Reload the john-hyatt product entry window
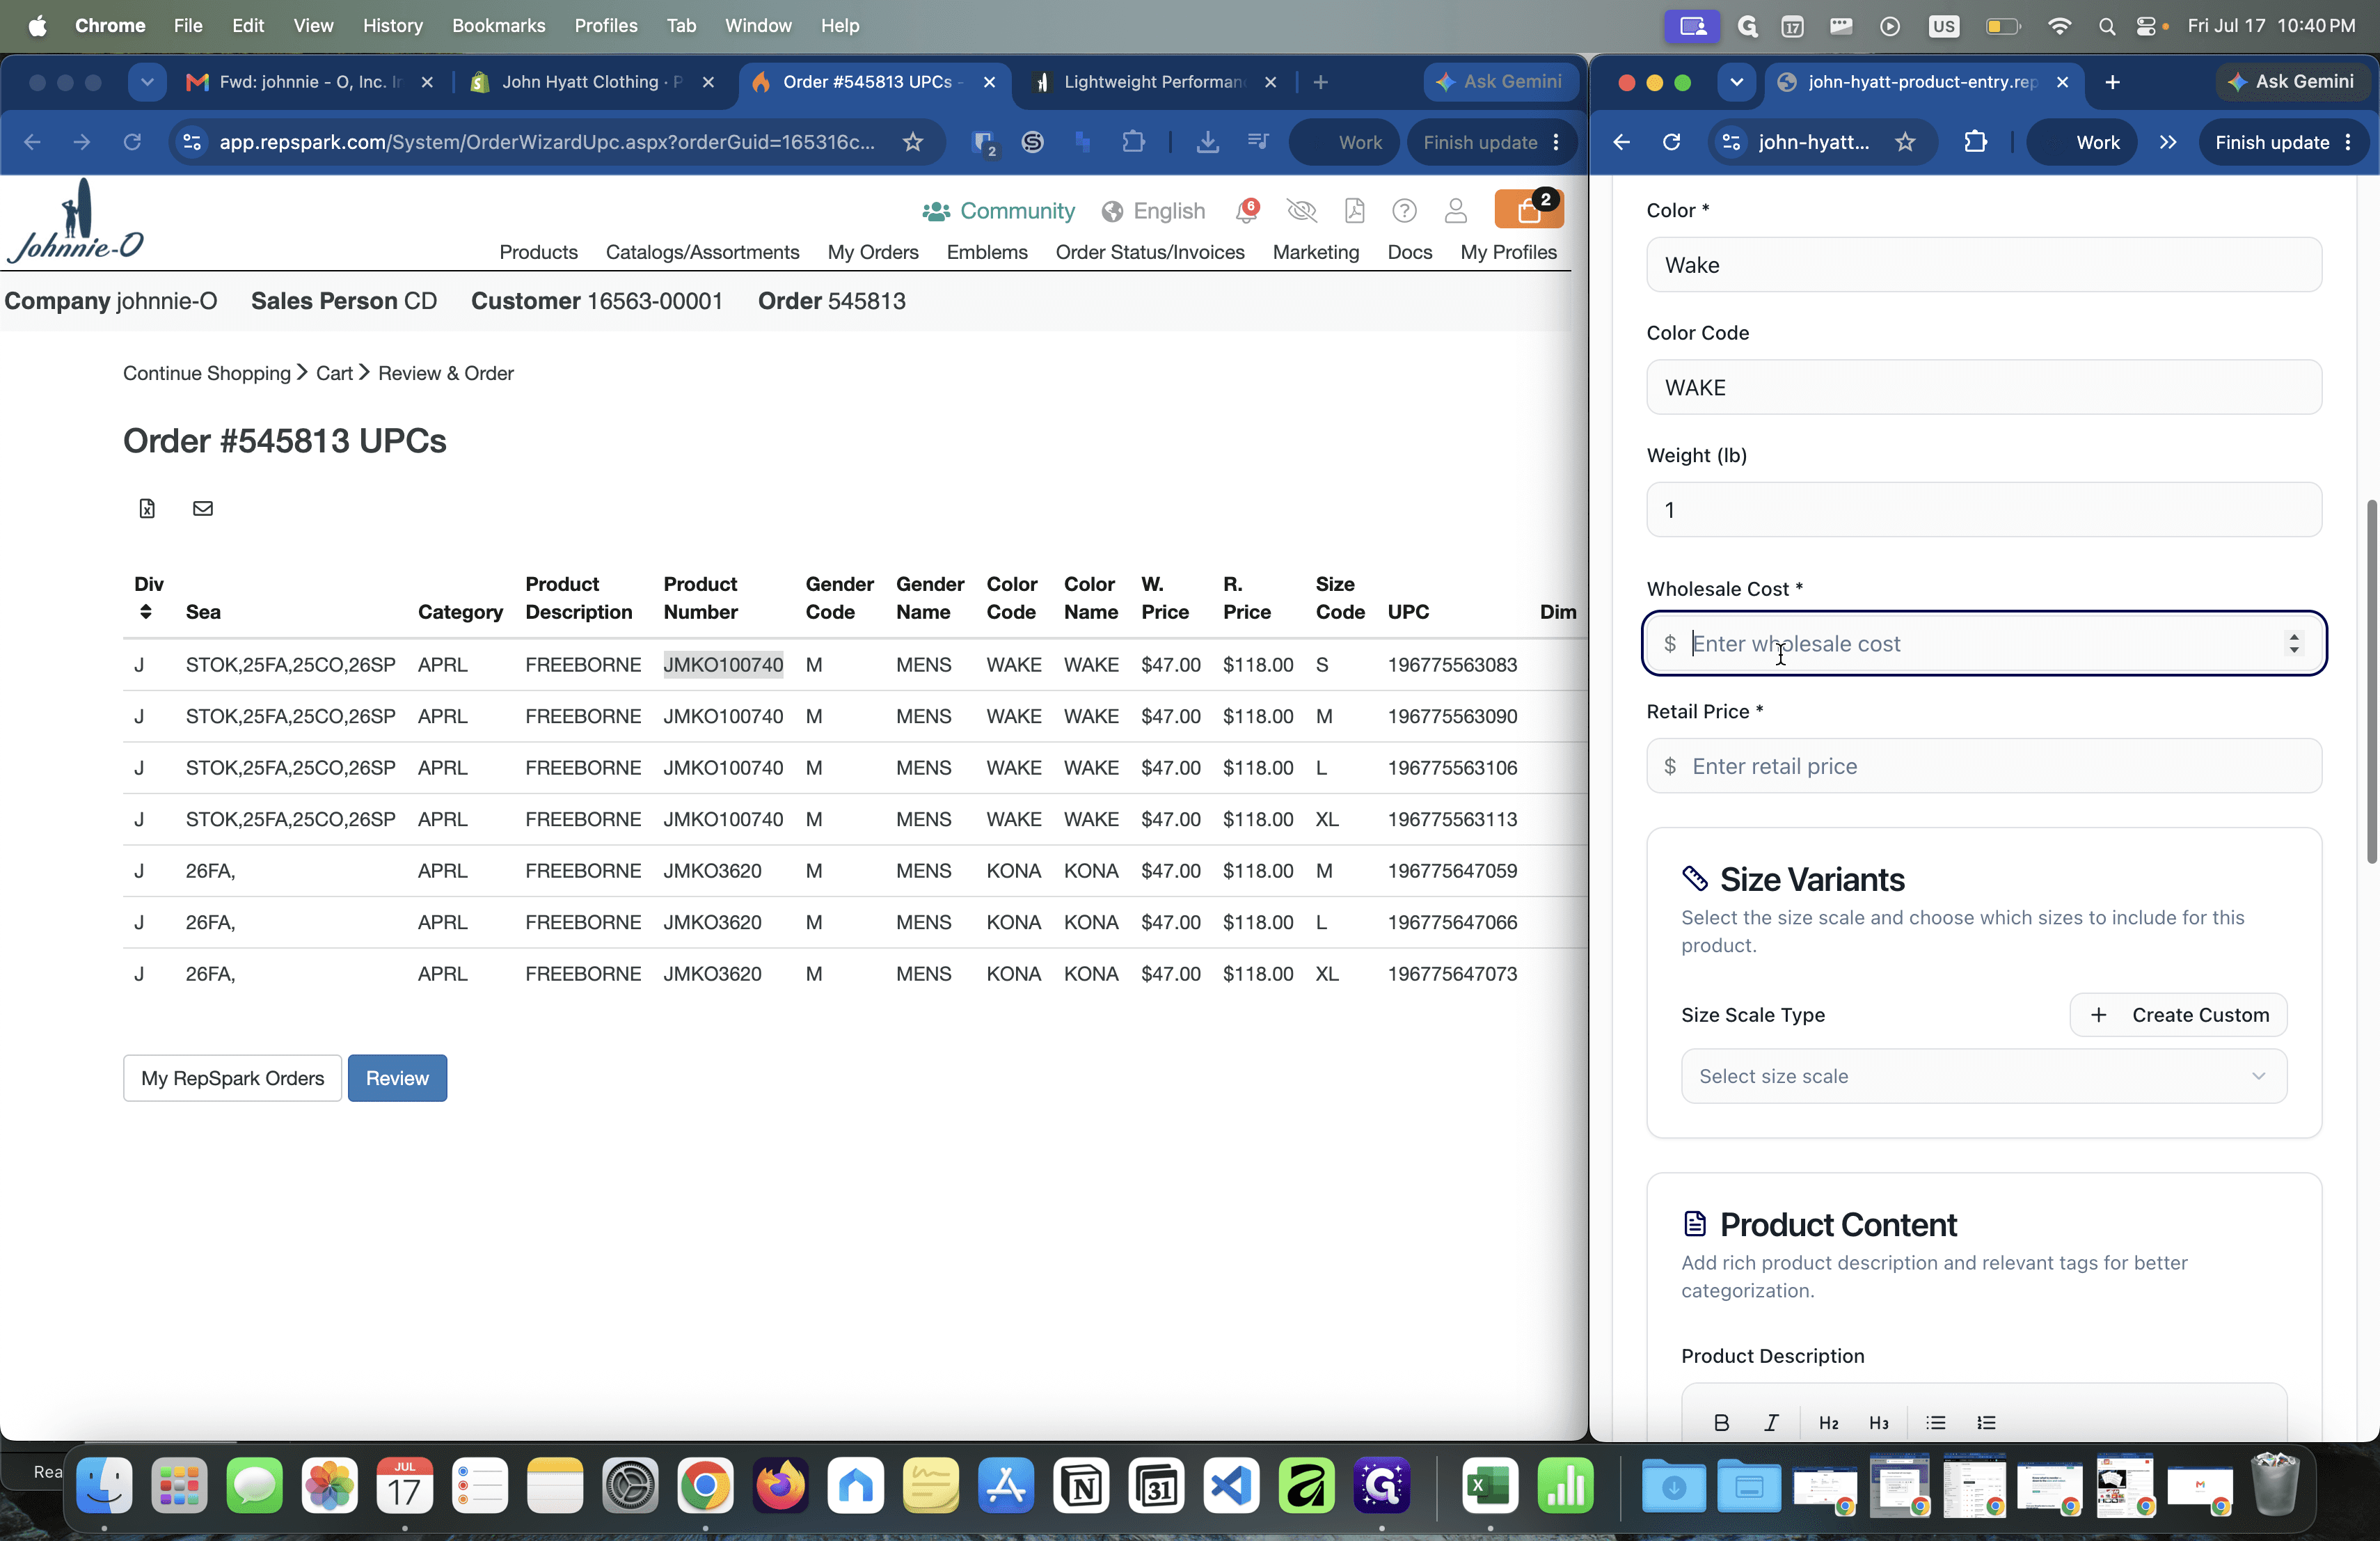This screenshot has width=2380, height=1541. [x=1671, y=142]
